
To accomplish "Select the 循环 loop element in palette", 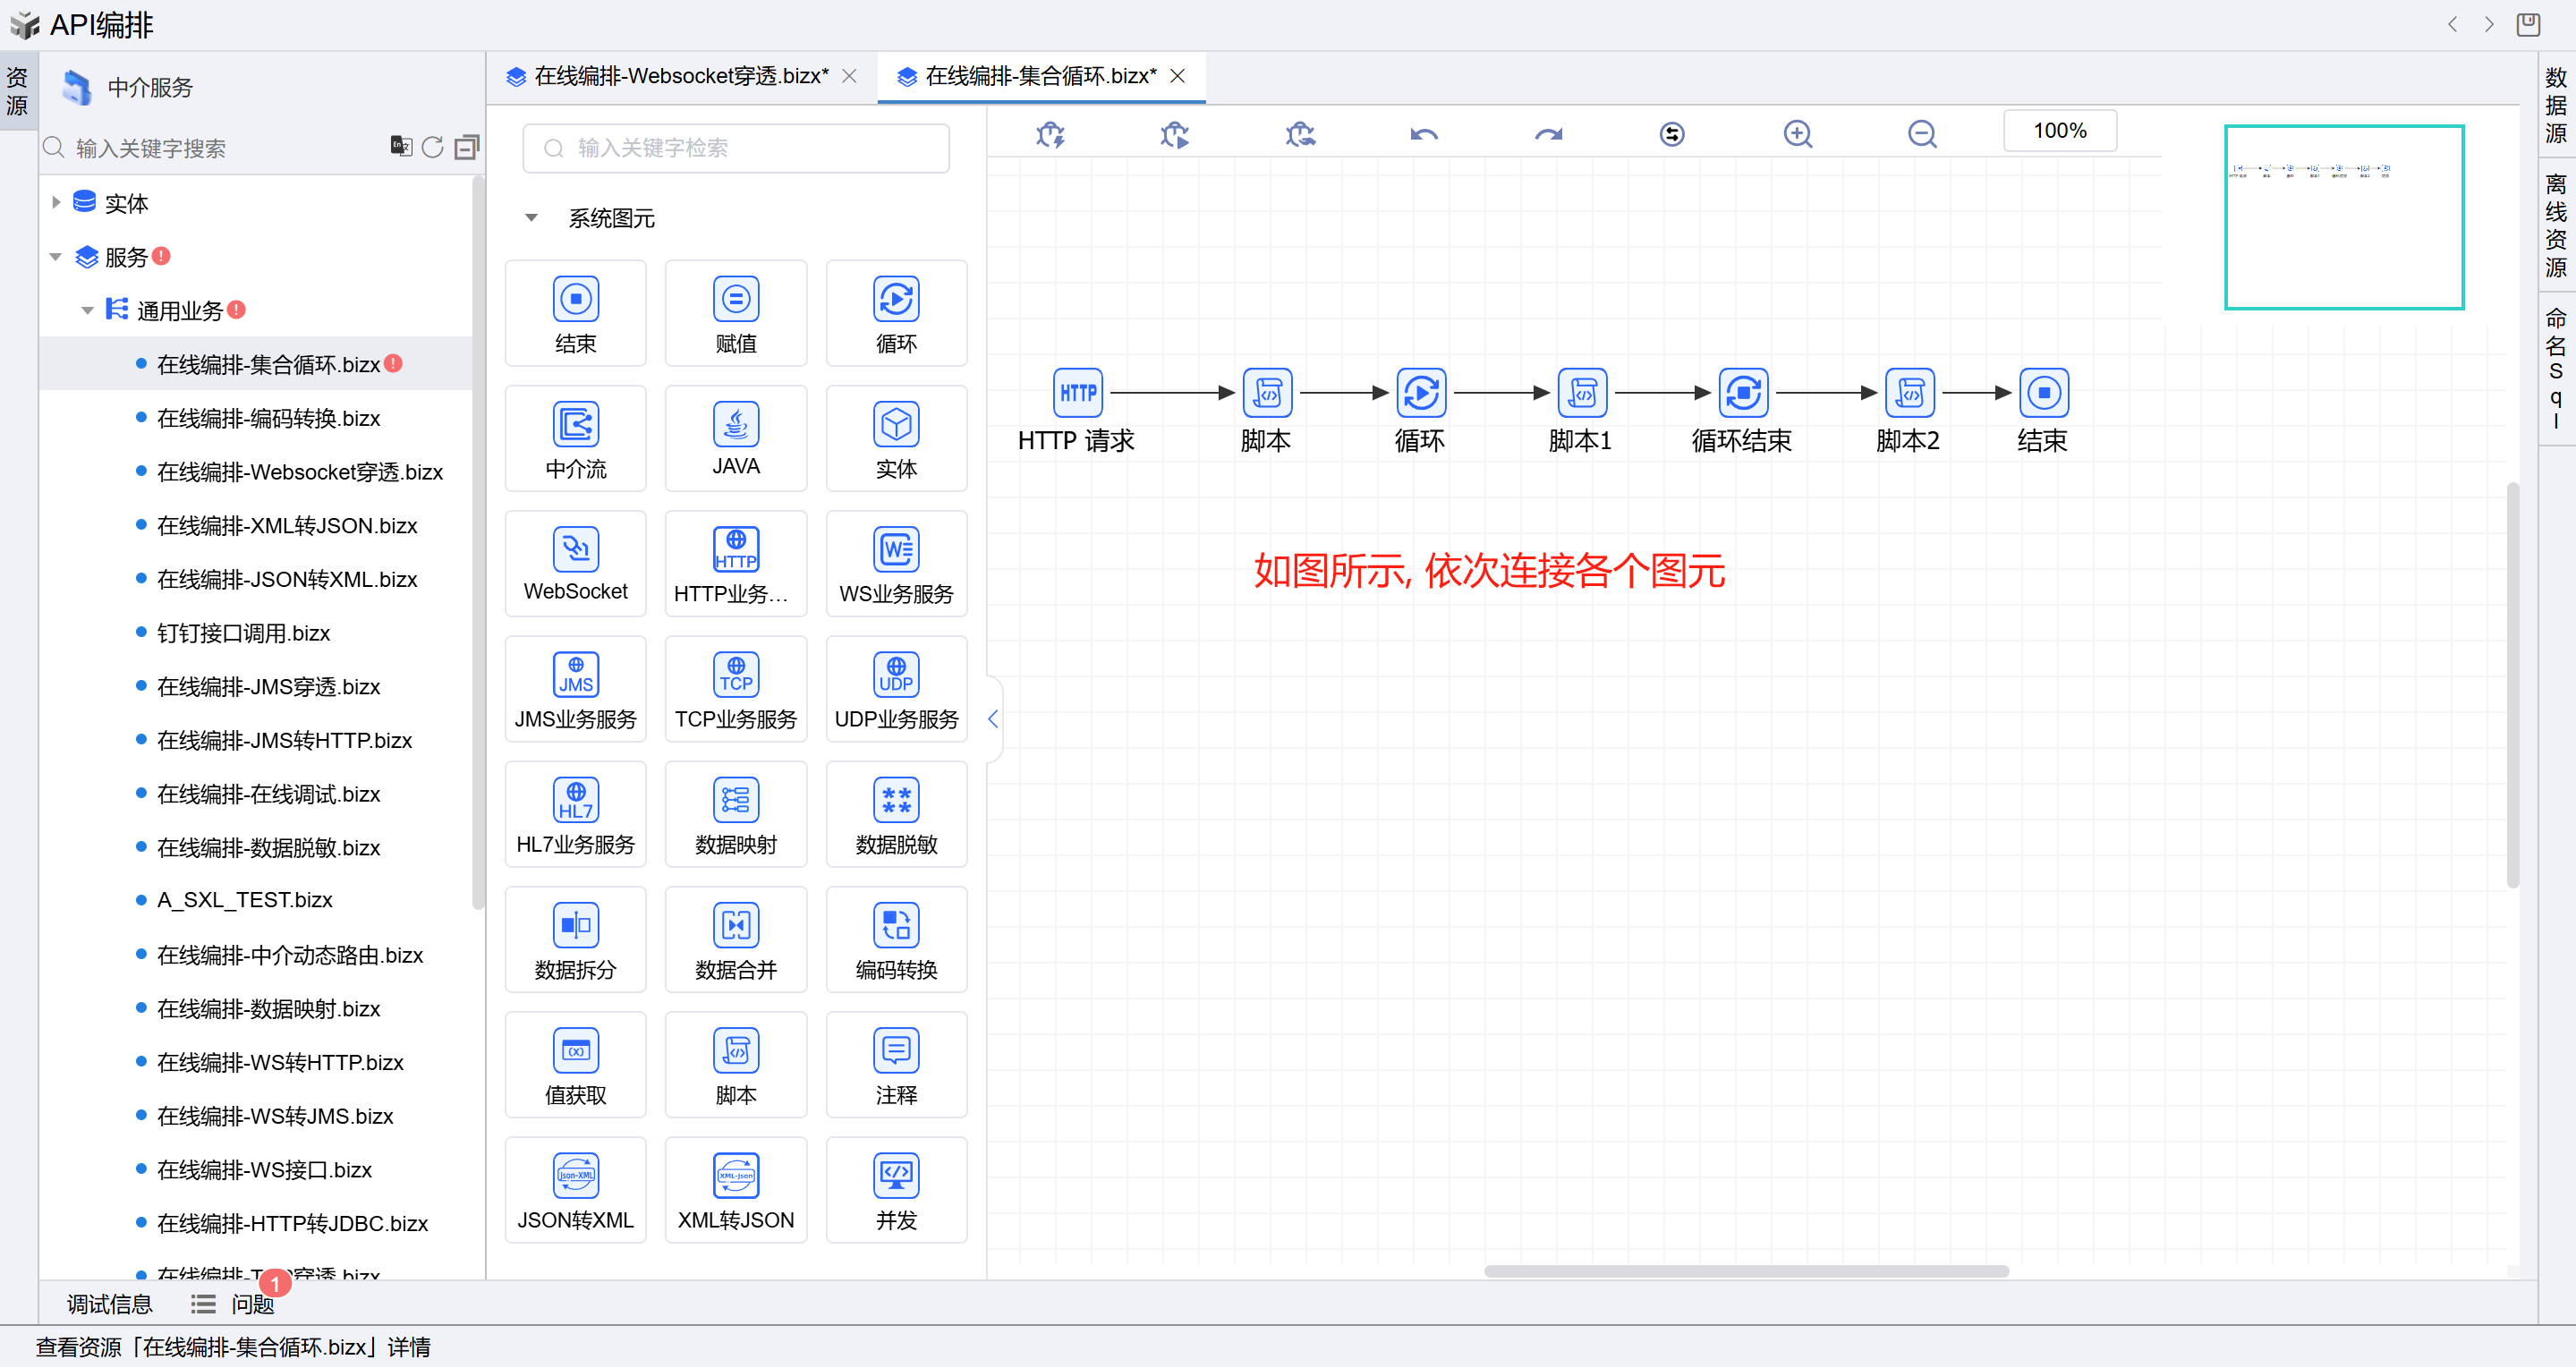I will click(895, 314).
